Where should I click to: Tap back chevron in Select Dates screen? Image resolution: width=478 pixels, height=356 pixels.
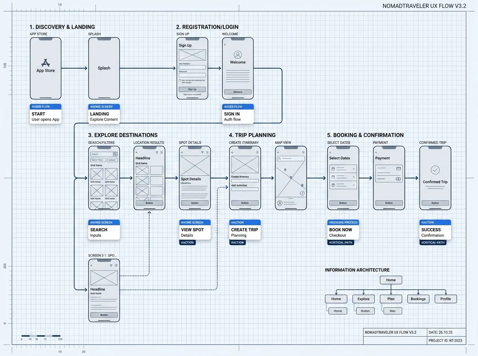[330, 152]
